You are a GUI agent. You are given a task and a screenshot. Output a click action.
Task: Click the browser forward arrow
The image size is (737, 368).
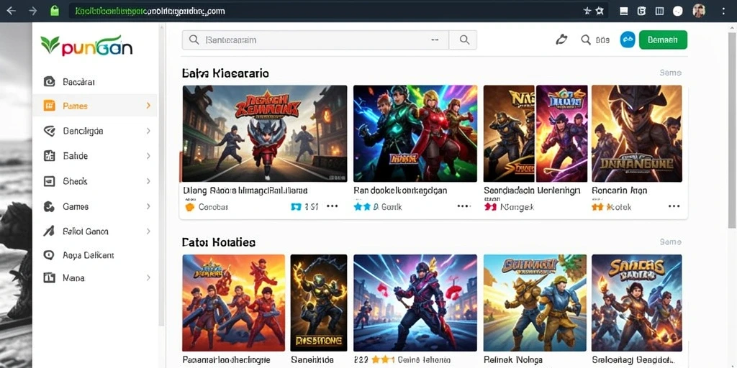point(33,11)
